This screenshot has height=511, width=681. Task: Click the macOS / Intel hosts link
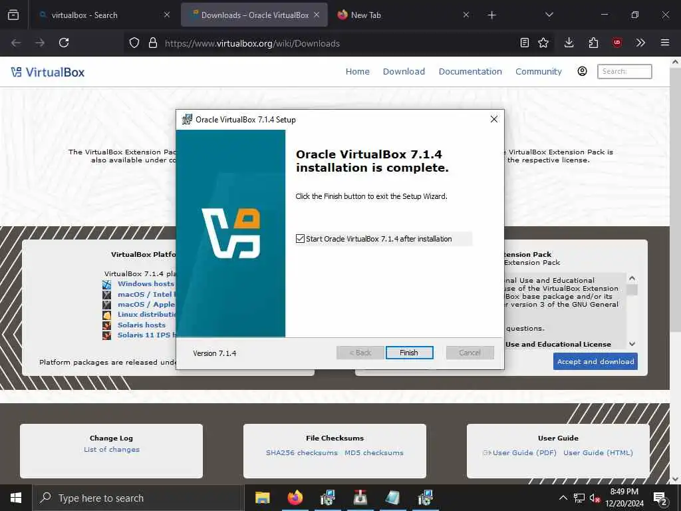(x=146, y=294)
